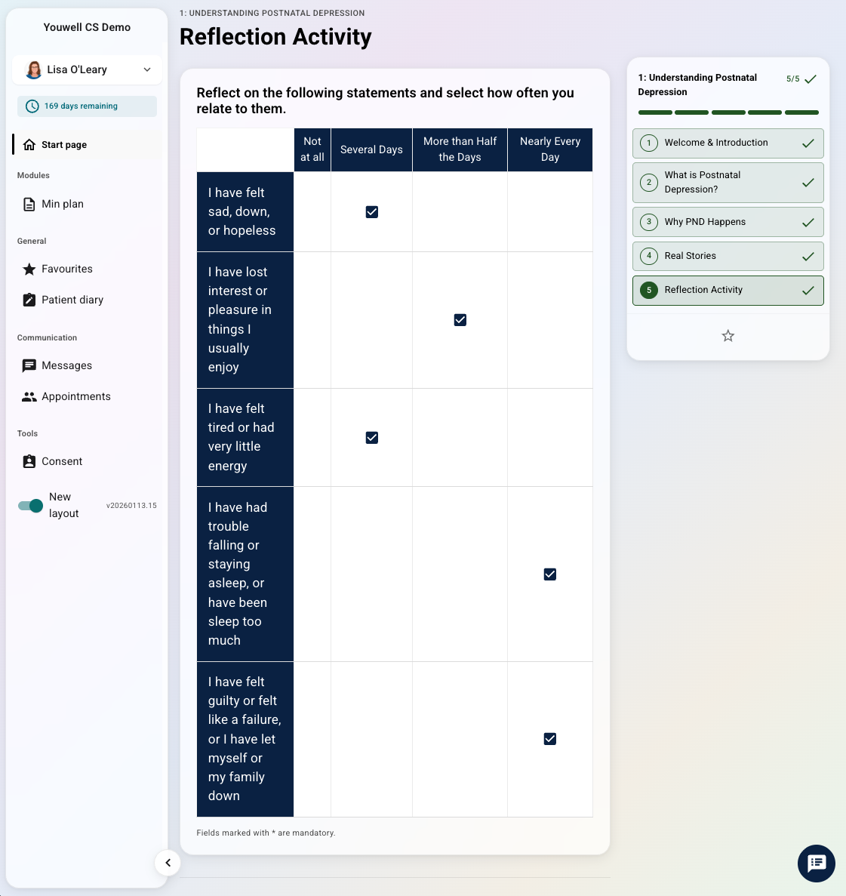Open Consent in the sidebar
Screen dimensions: 846x896
click(87, 462)
